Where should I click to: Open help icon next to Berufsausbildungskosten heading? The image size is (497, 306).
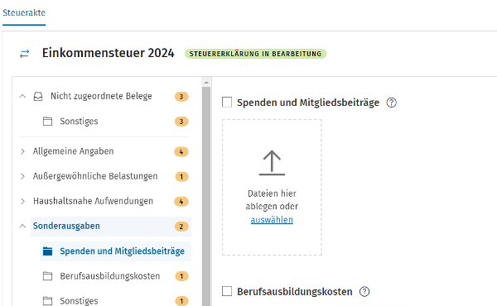tap(364, 291)
